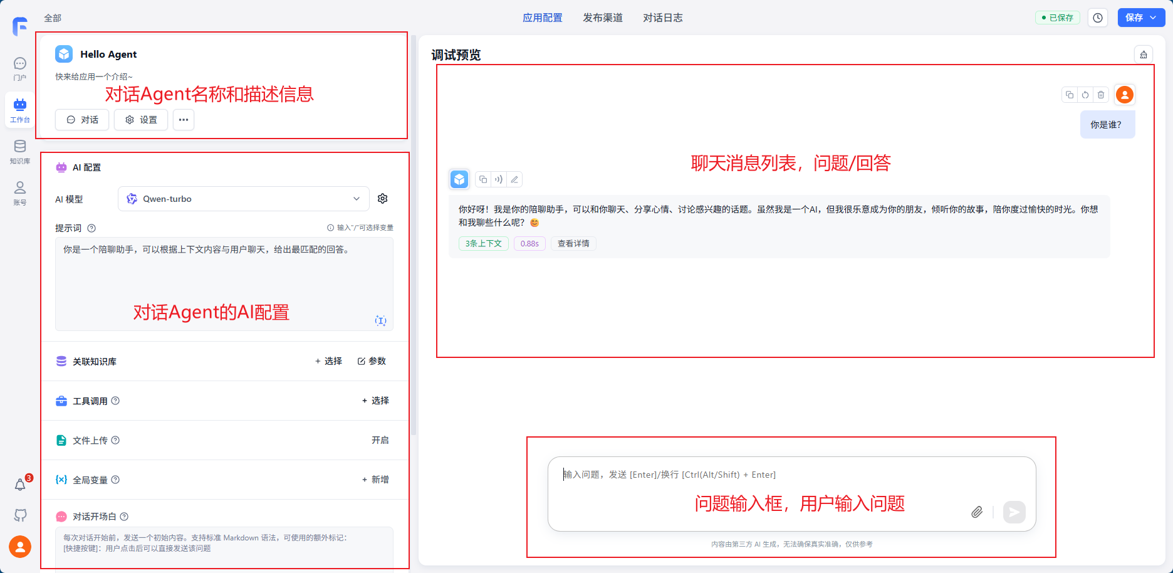The image size is (1173, 573).
Task: Open the notifications bell in sidebar
Action: tap(20, 485)
